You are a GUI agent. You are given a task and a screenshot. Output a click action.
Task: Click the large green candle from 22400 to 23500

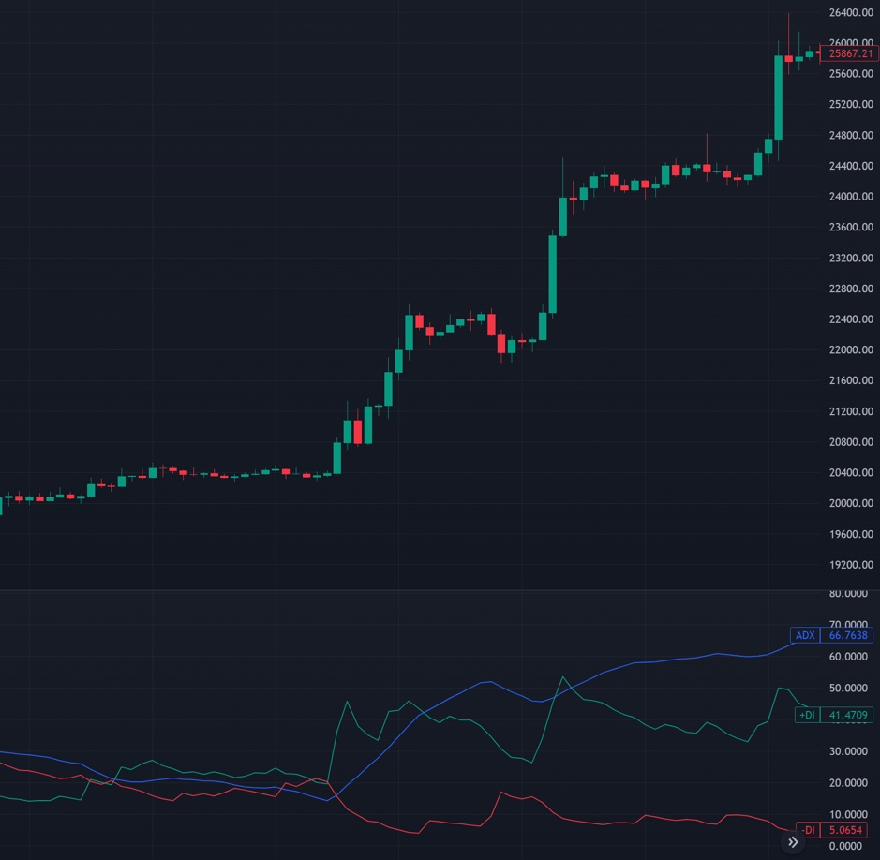coord(553,274)
